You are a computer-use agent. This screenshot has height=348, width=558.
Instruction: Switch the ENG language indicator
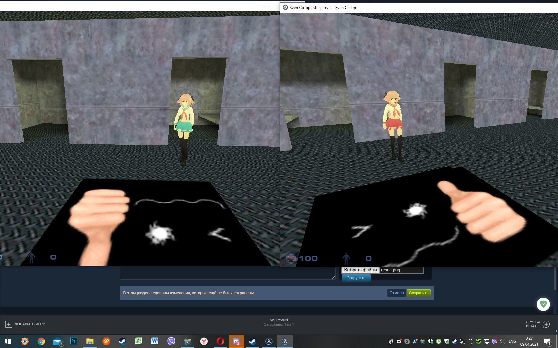click(x=512, y=341)
